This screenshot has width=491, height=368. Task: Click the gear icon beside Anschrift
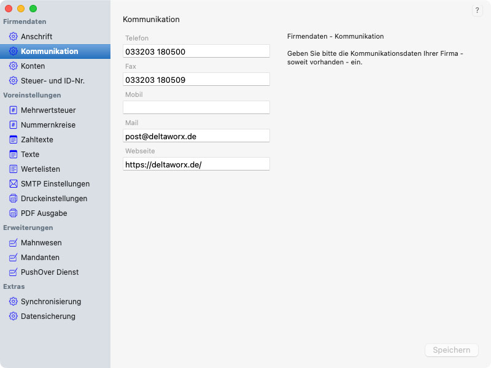(x=13, y=37)
